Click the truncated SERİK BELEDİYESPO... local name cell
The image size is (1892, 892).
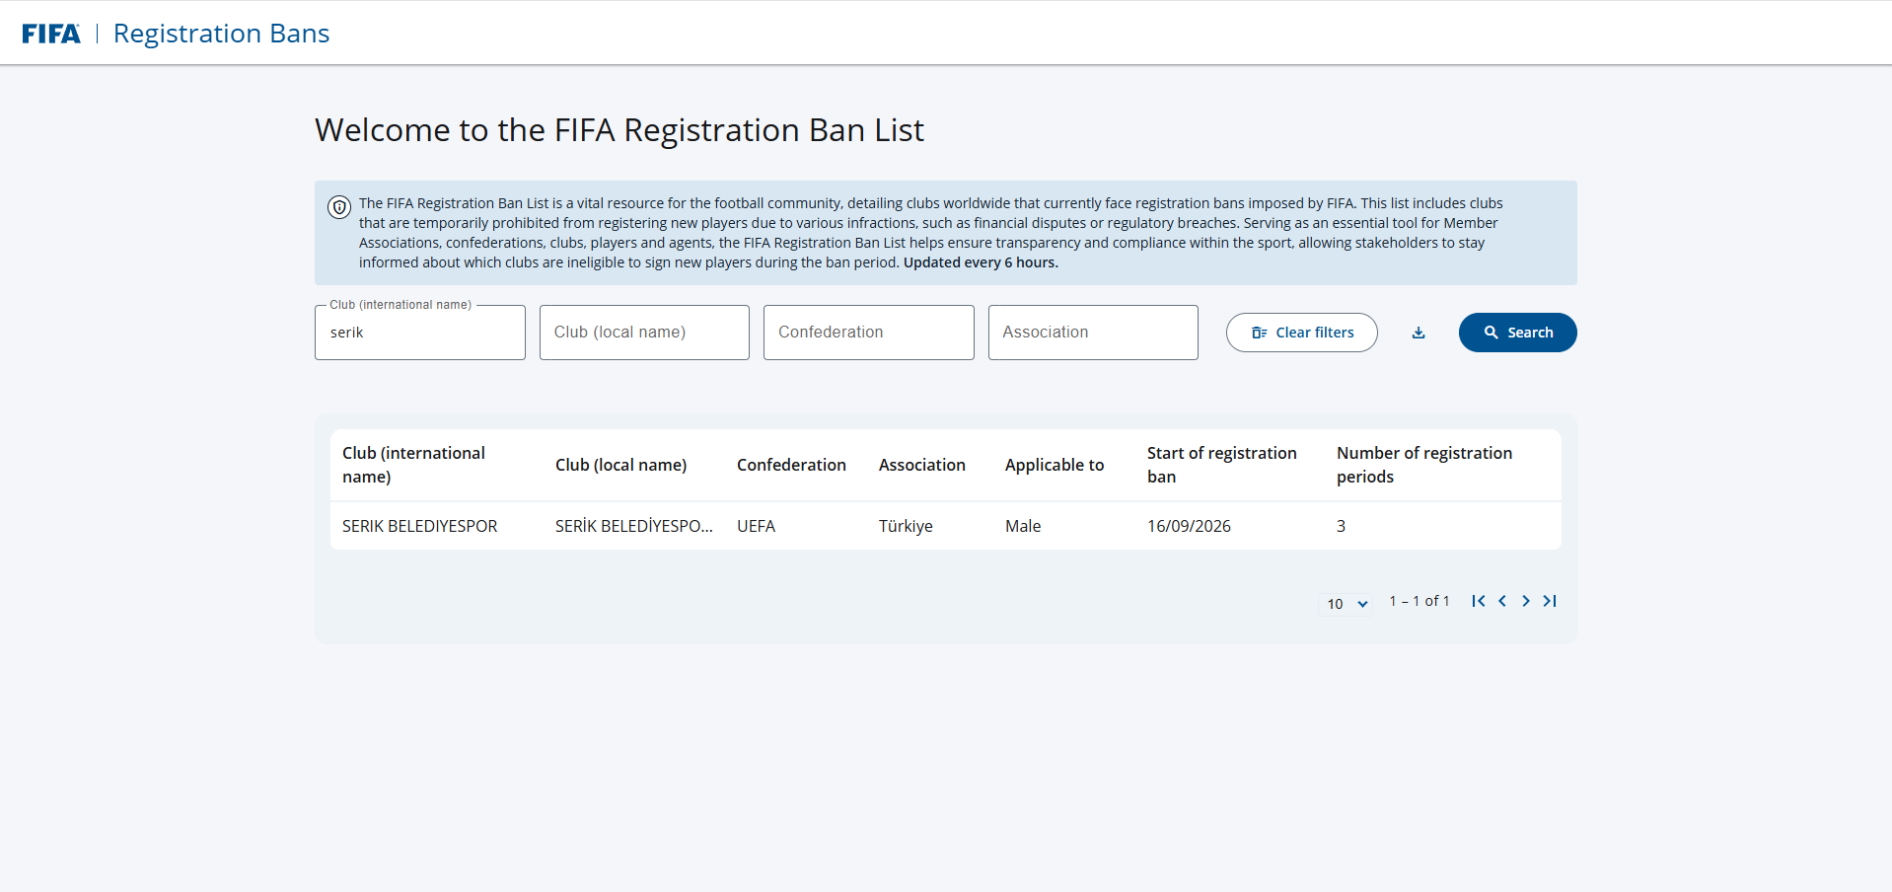click(633, 526)
